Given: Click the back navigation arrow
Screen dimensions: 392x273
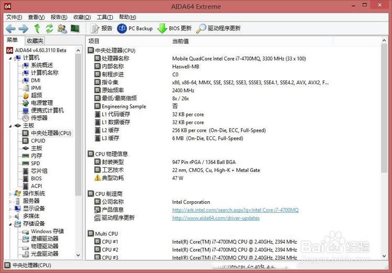Looking at the screenshot, I should [10, 28].
